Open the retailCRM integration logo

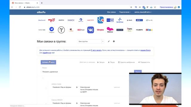90,20
